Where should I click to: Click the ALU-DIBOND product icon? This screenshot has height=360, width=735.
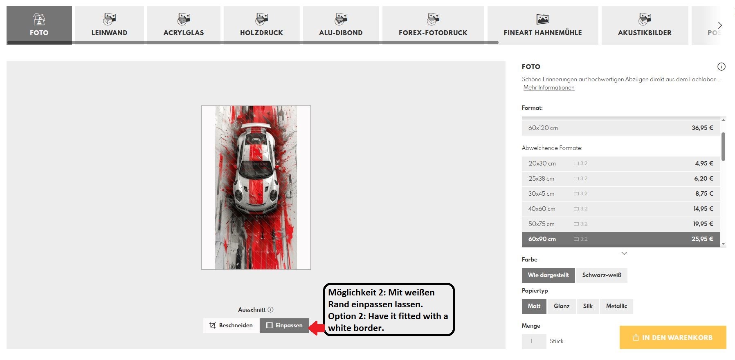(341, 19)
